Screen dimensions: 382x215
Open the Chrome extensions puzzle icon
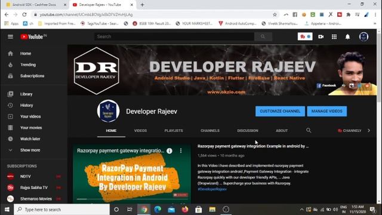coord(349,14)
